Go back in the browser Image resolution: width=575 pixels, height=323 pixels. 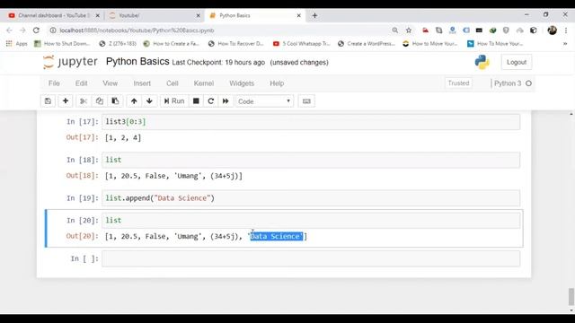click(9, 31)
